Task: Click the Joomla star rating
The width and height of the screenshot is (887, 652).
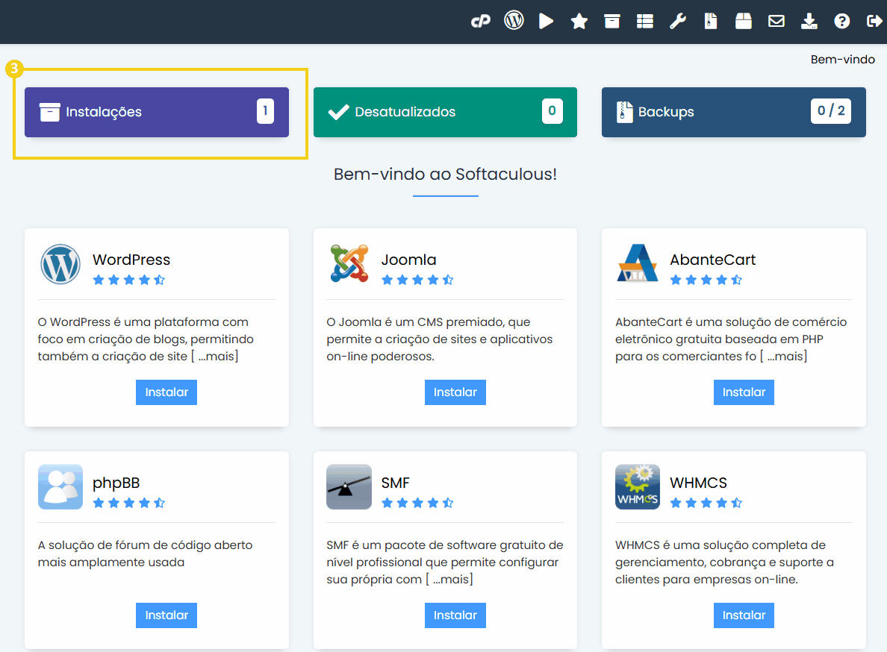Action: pos(417,280)
